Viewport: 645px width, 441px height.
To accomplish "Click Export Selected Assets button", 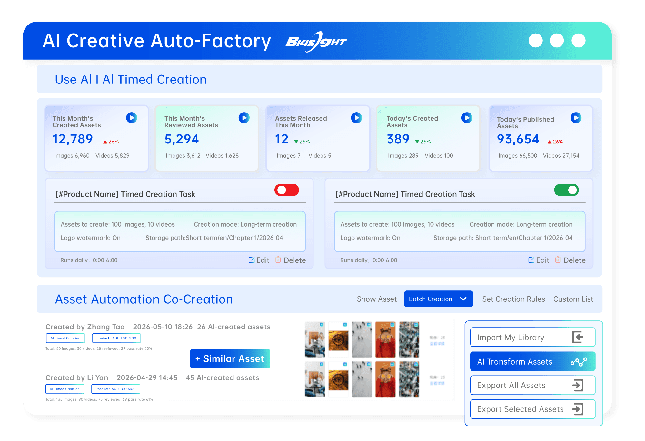I will [x=533, y=409].
